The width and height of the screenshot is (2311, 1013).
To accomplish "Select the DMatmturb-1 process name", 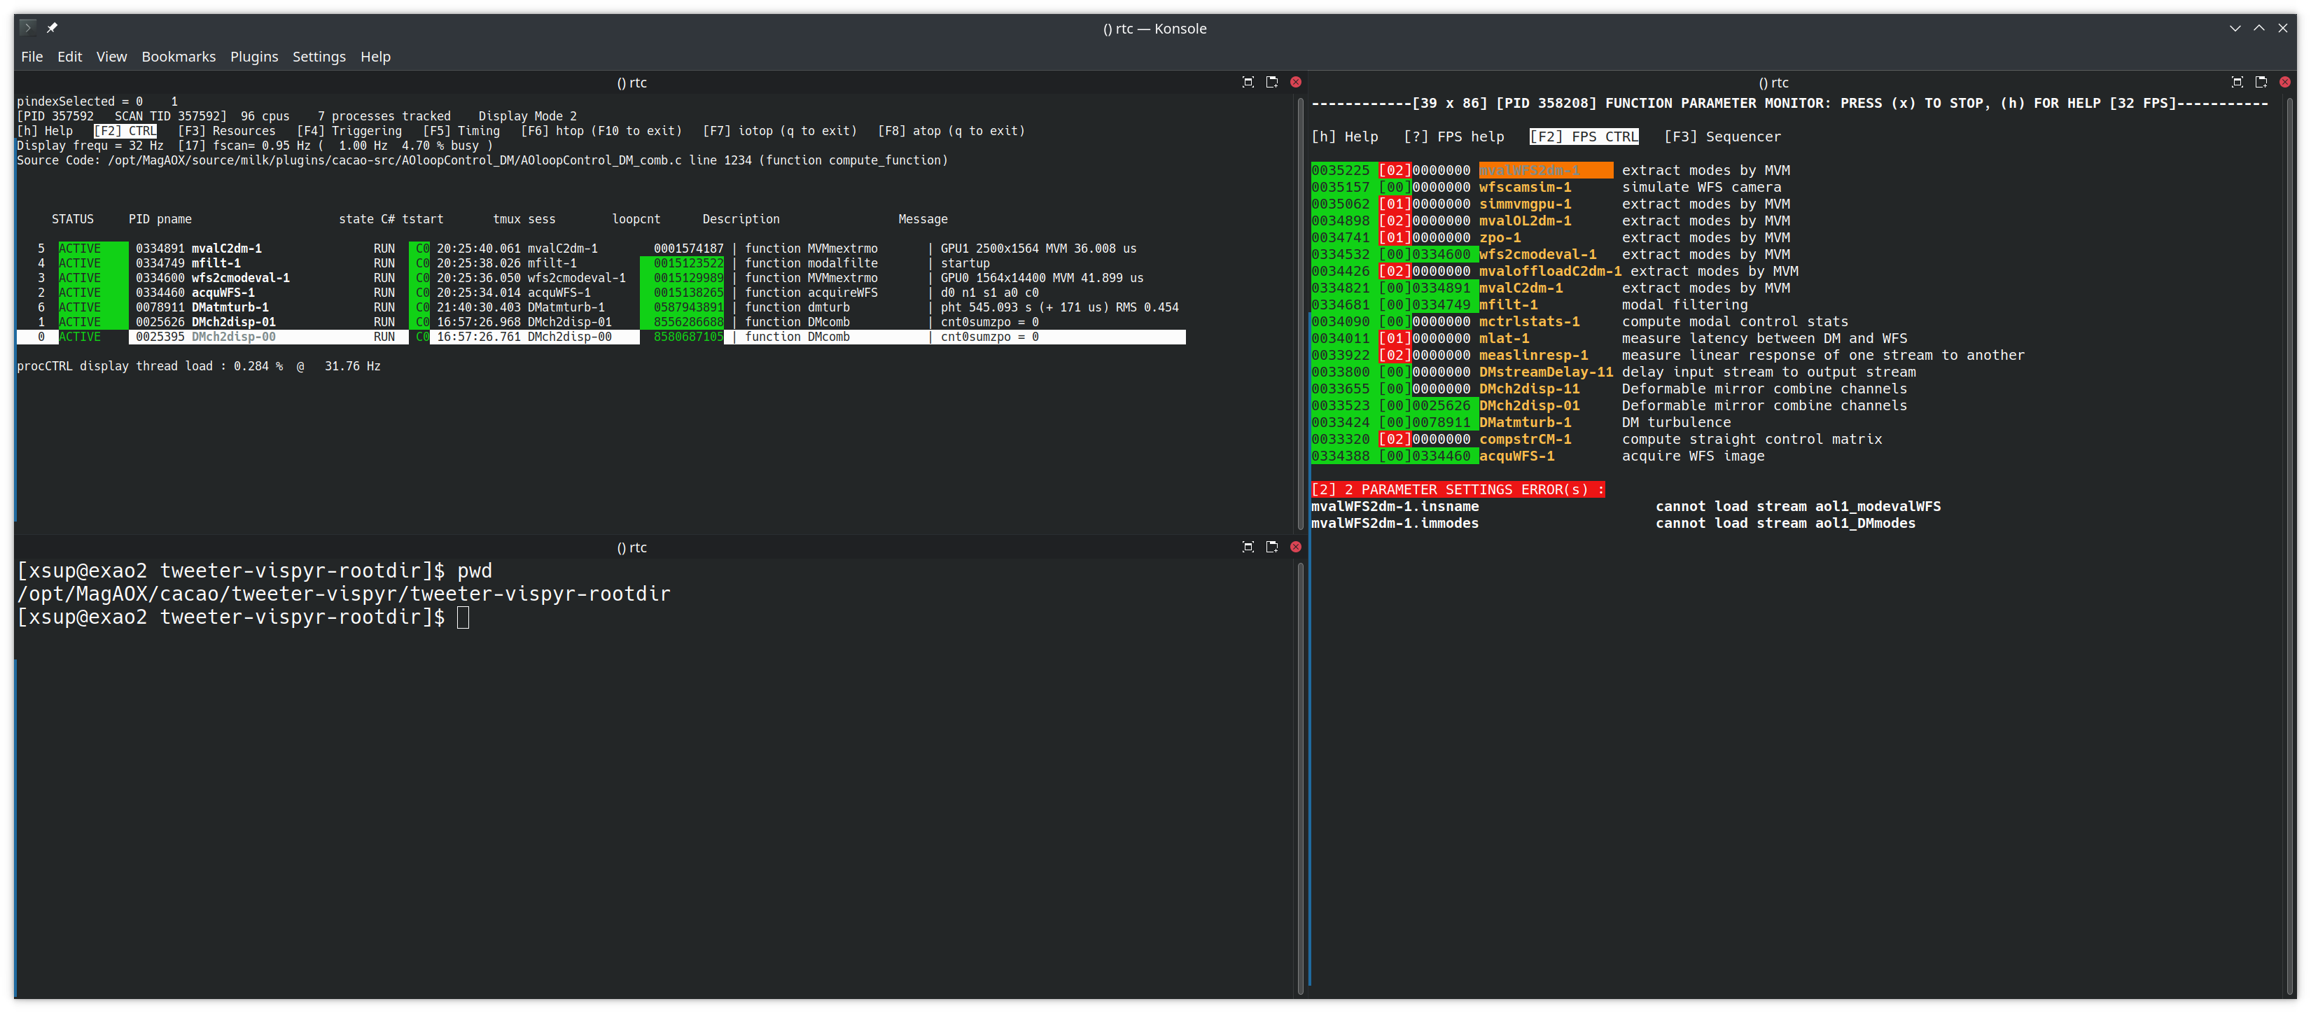I will coord(230,307).
